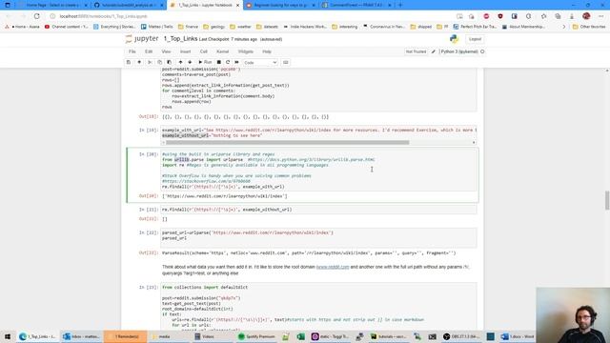Open a new browser tab
The height and width of the screenshot is (343, 610).
[400, 5]
